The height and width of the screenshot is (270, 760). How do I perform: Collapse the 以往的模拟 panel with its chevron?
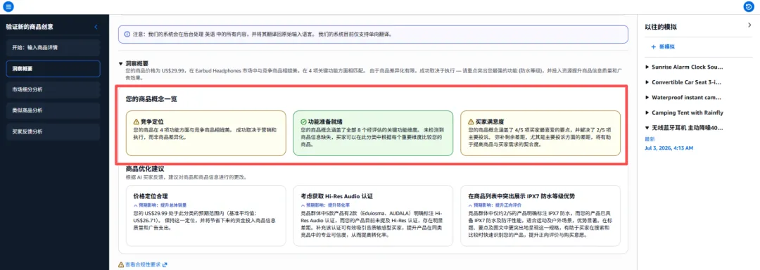point(749,25)
